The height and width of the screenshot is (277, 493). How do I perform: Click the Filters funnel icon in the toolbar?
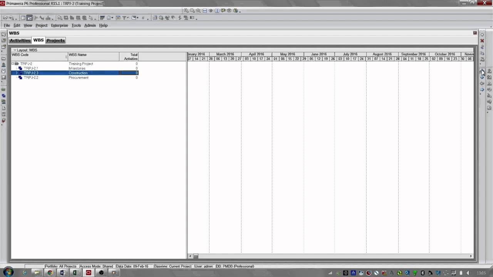coord(124,18)
